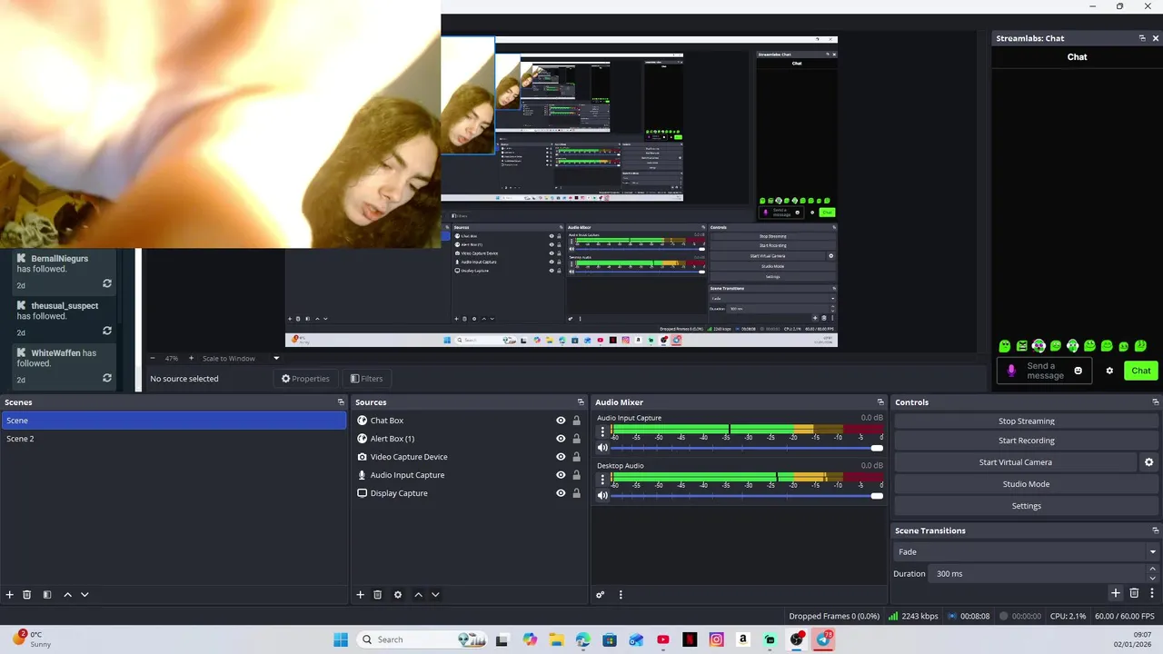This screenshot has width=1163, height=654.
Task: Select Scene in scenes list
Action: tap(174, 421)
